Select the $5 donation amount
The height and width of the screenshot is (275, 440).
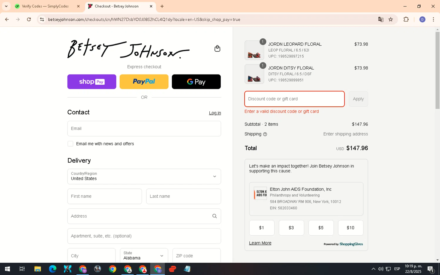(x=321, y=228)
